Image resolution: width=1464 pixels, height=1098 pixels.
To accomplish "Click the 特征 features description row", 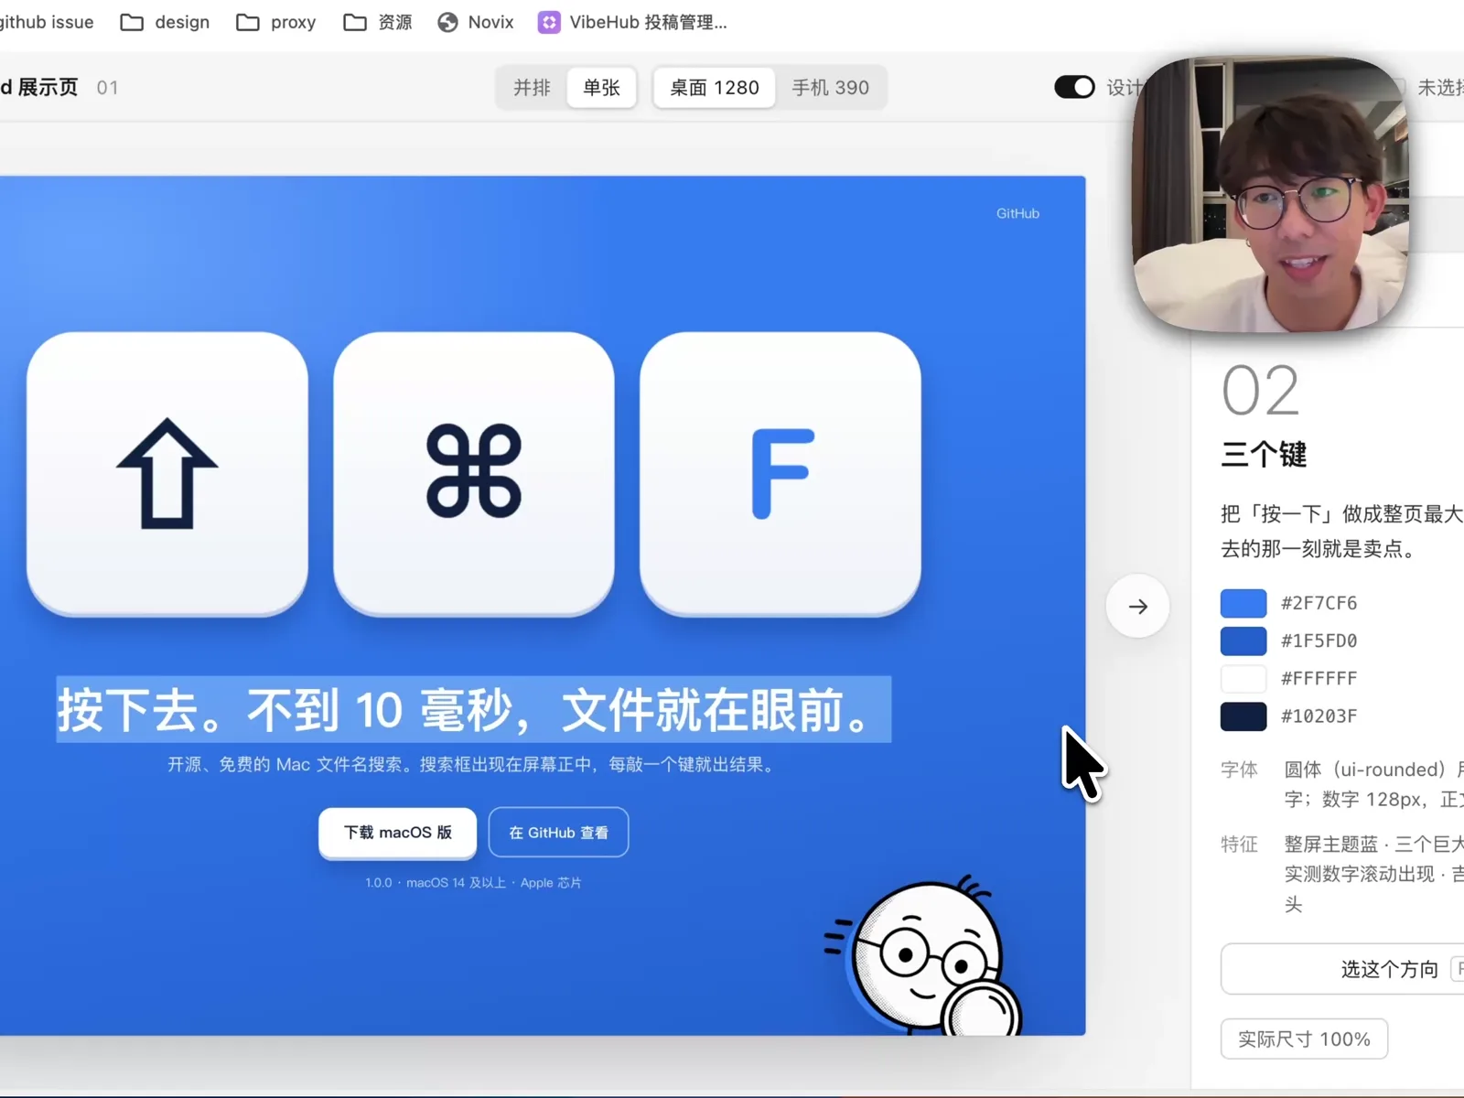I will click(1342, 874).
